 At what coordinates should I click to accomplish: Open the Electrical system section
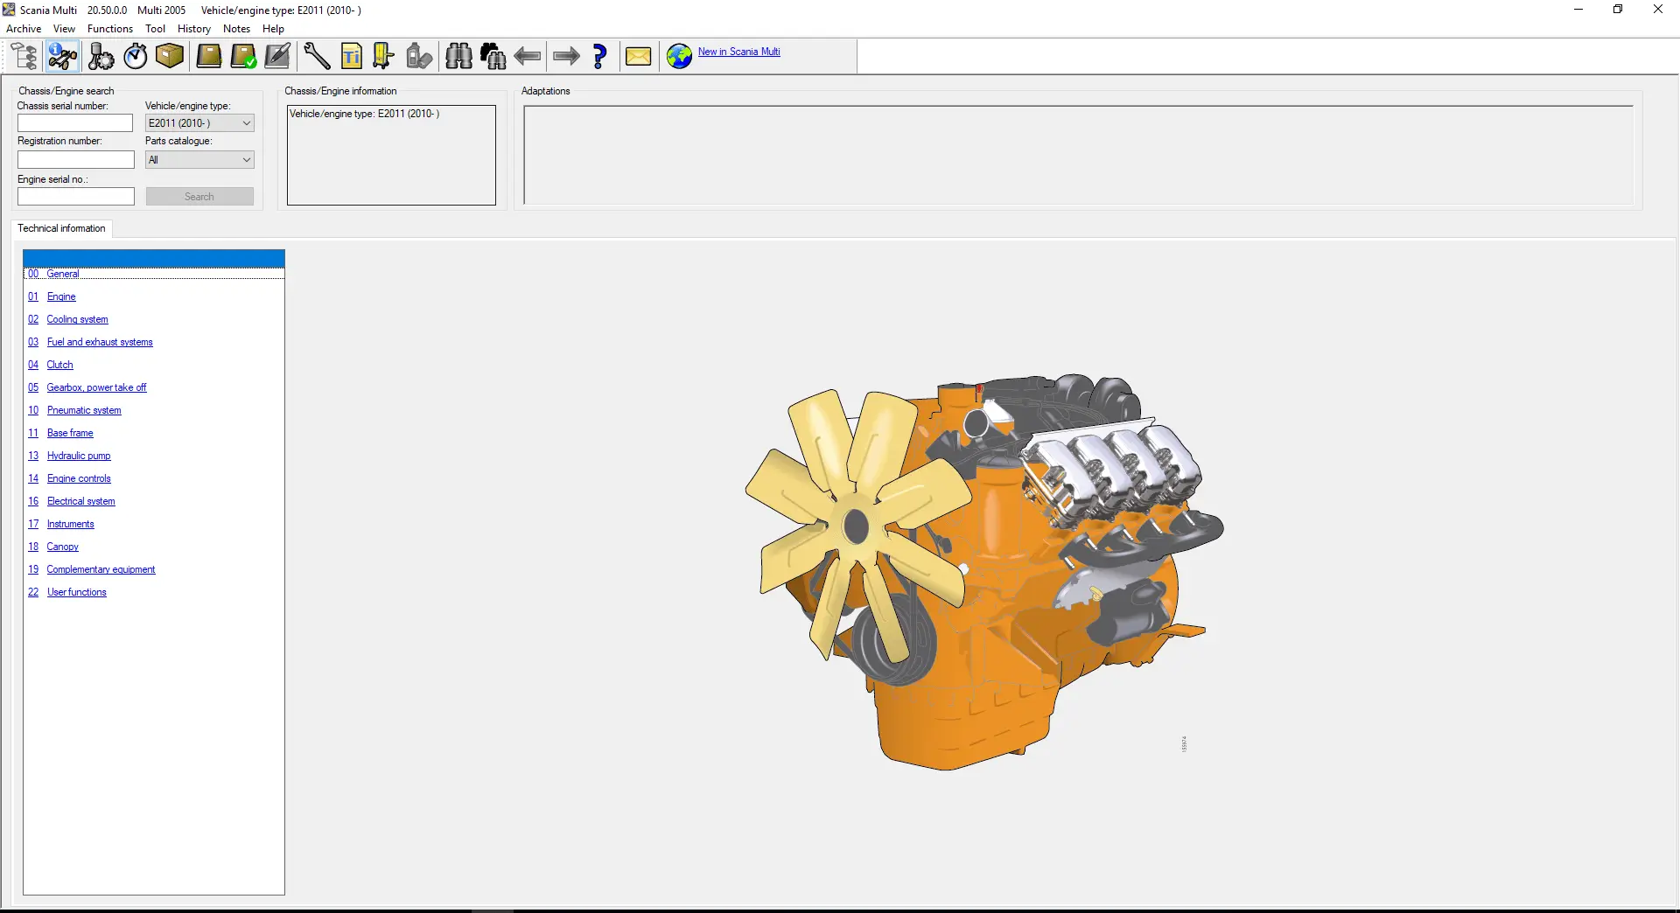pos(80,501)
